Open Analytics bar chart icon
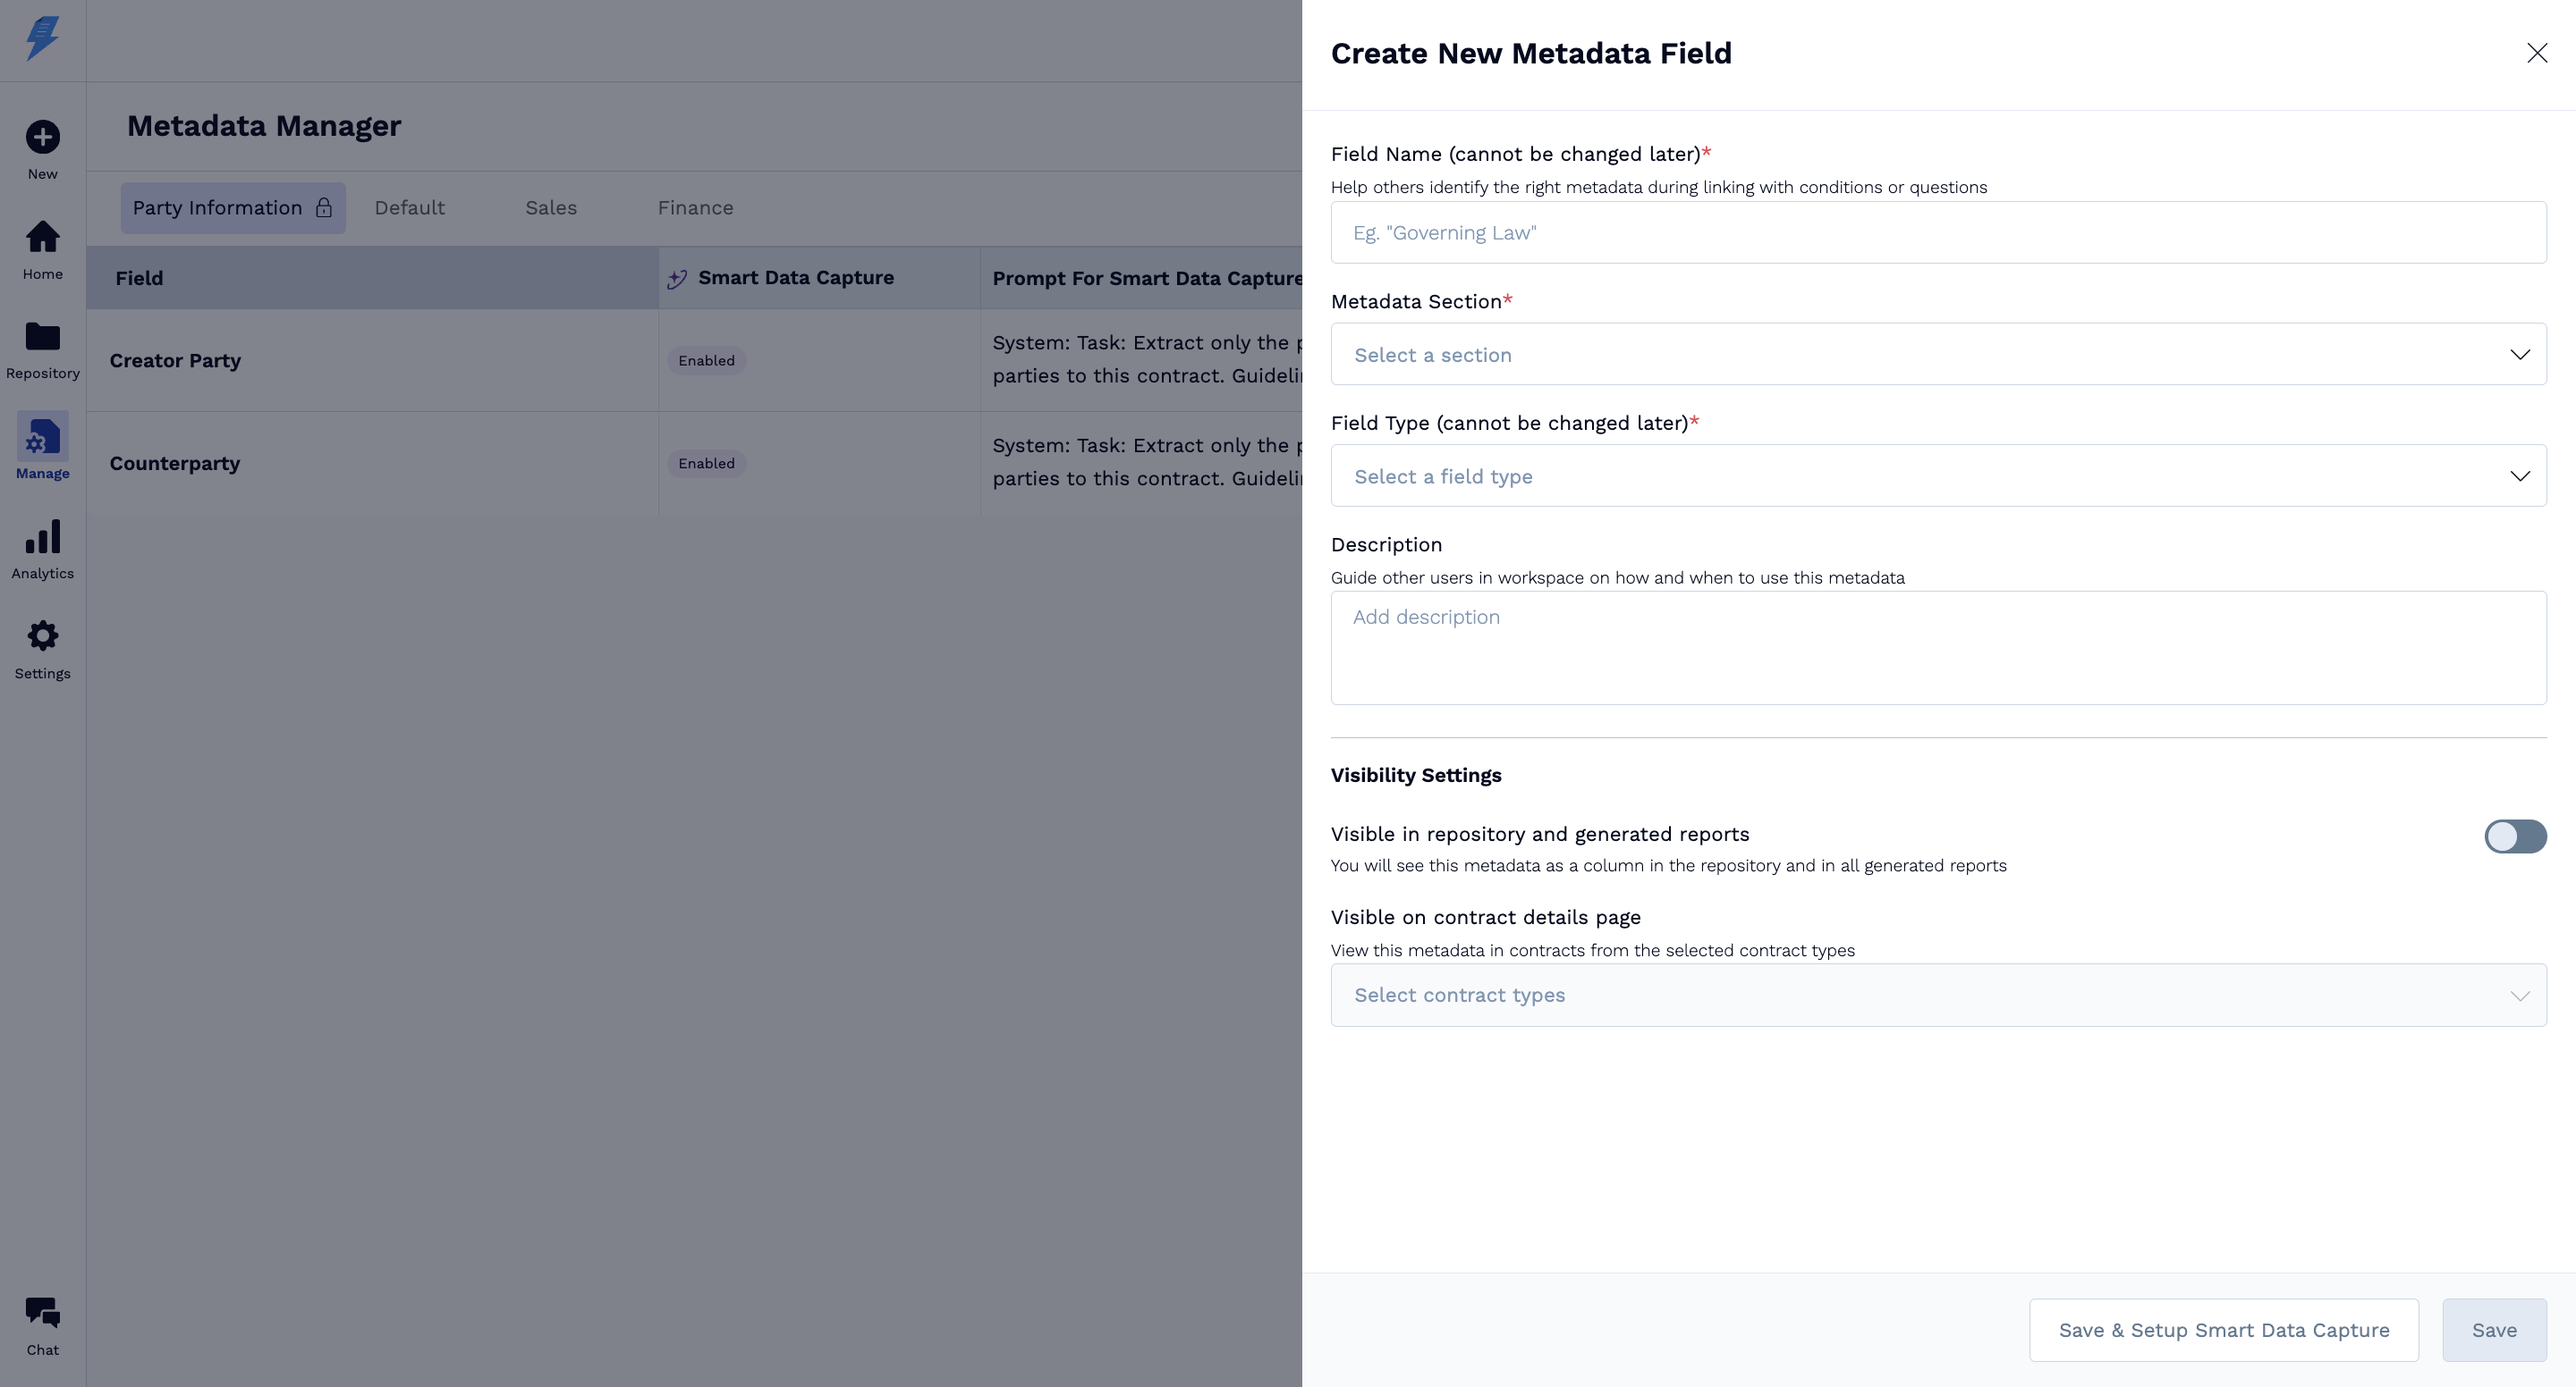 pyautogui.click(x=42, y=538)
